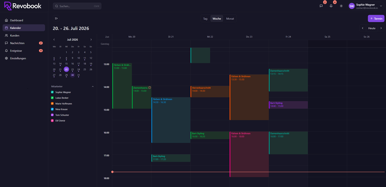Screen dimensions: 386x187
Task: Uncheck Sophie Wagner employee filter
Action: [52, 92]
